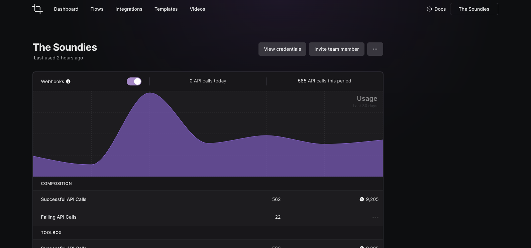Click Composition Successful API Calls label
The width and height of the screenshot is (531, 248).
(64, 199)
